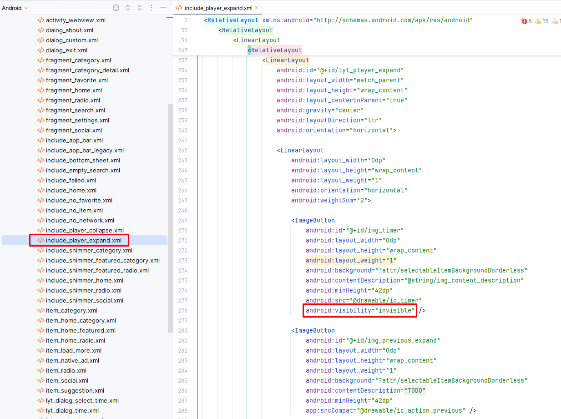This screenshot has width=561, height=419.
Task: Click the sticky LinearLayout line at line 56
Action: (x=258, y=40)
